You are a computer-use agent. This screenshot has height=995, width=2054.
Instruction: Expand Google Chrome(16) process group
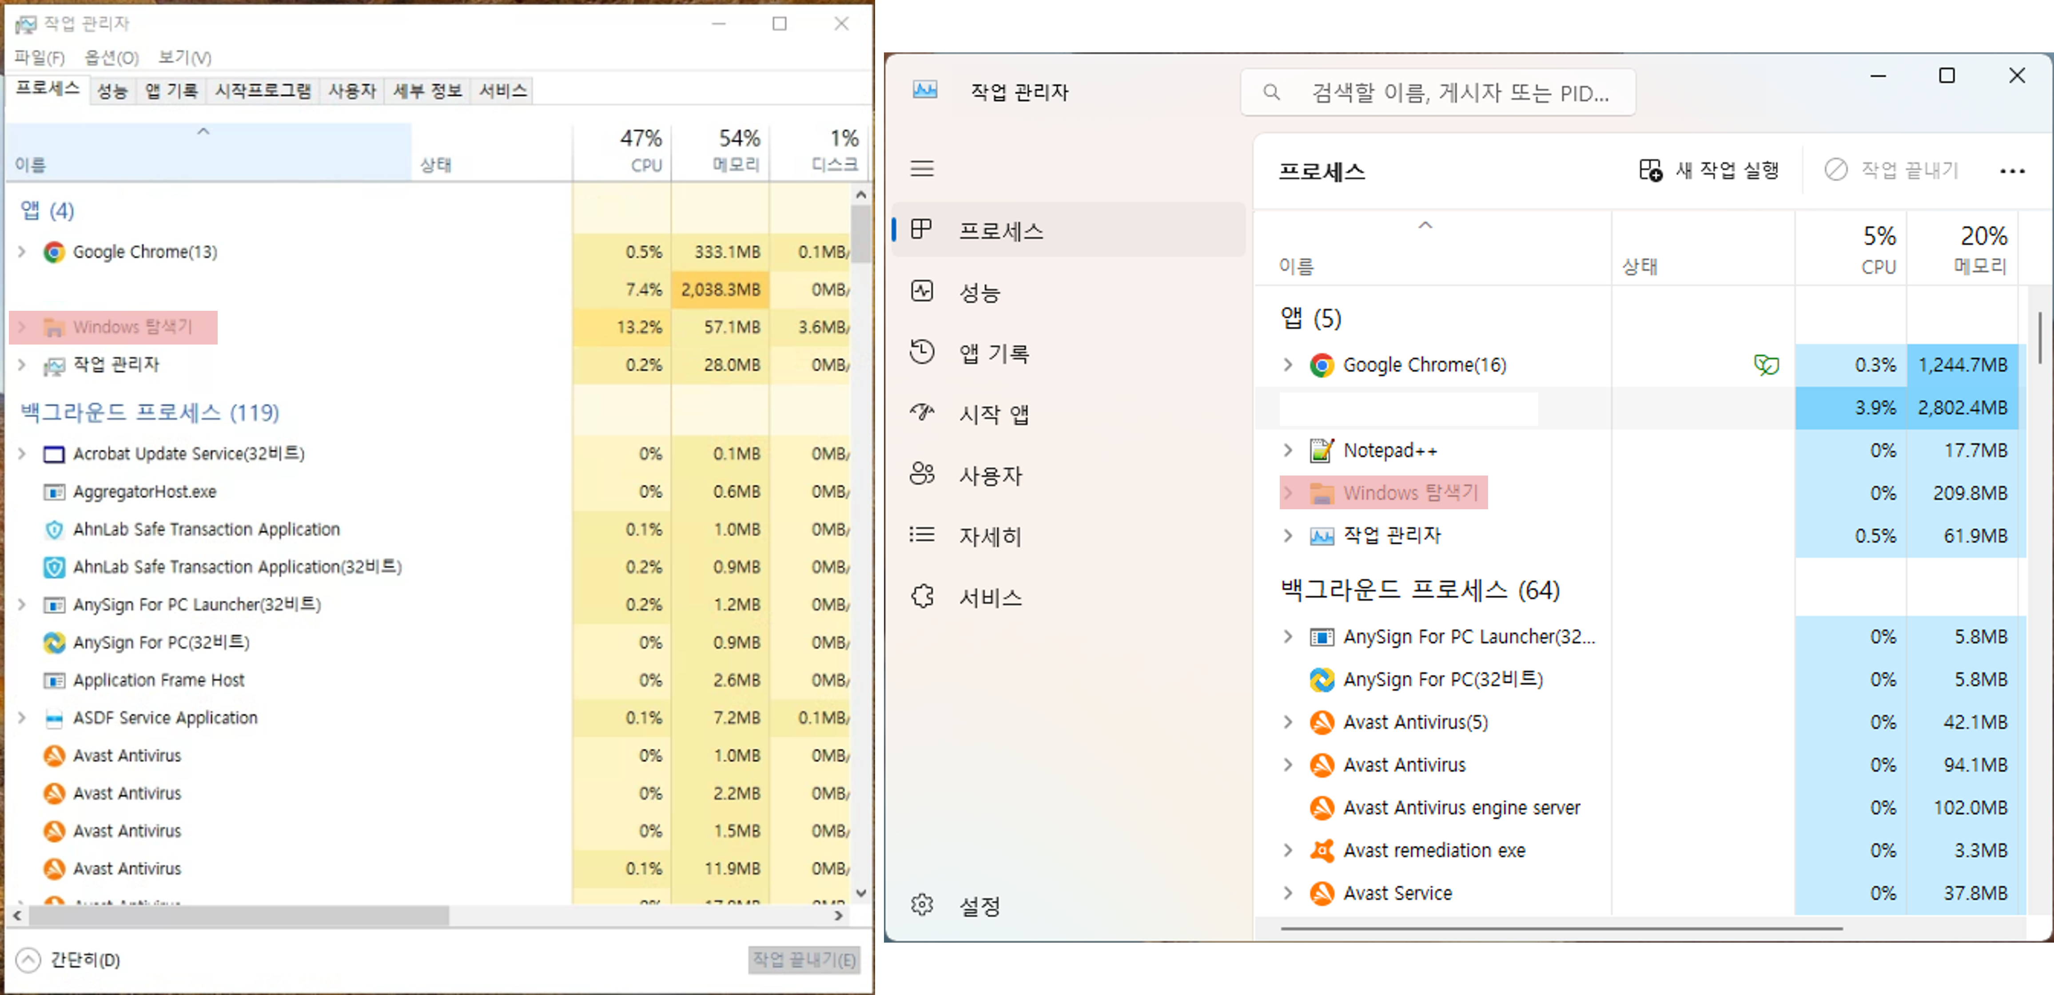(x=1288, y=365)
